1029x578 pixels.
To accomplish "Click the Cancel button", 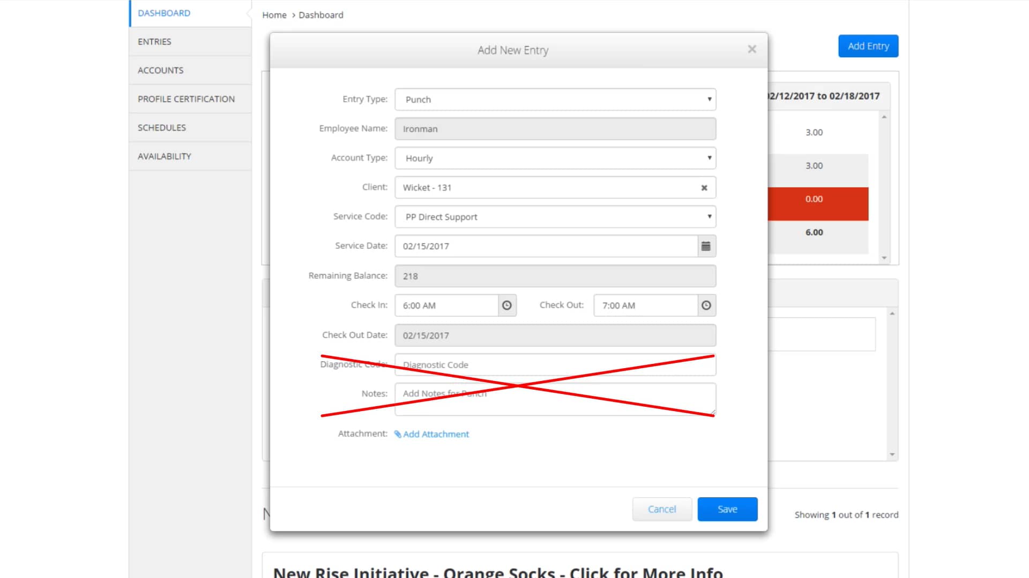I will pos(662,509).
